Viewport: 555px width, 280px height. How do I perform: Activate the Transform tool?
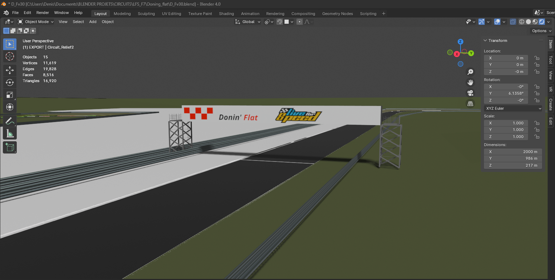tap(10, 107)
